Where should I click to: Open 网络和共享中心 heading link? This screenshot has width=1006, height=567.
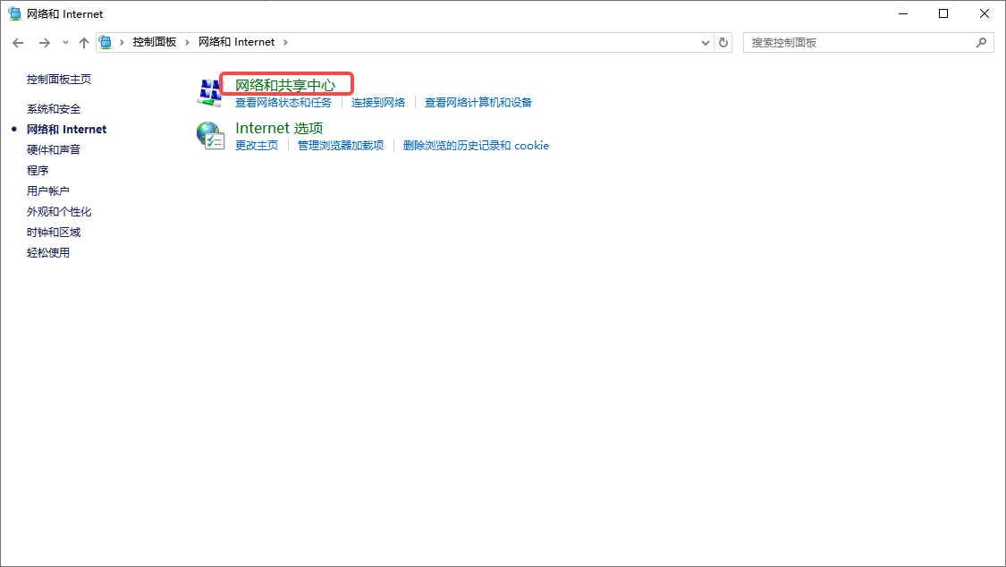[284, 85]
